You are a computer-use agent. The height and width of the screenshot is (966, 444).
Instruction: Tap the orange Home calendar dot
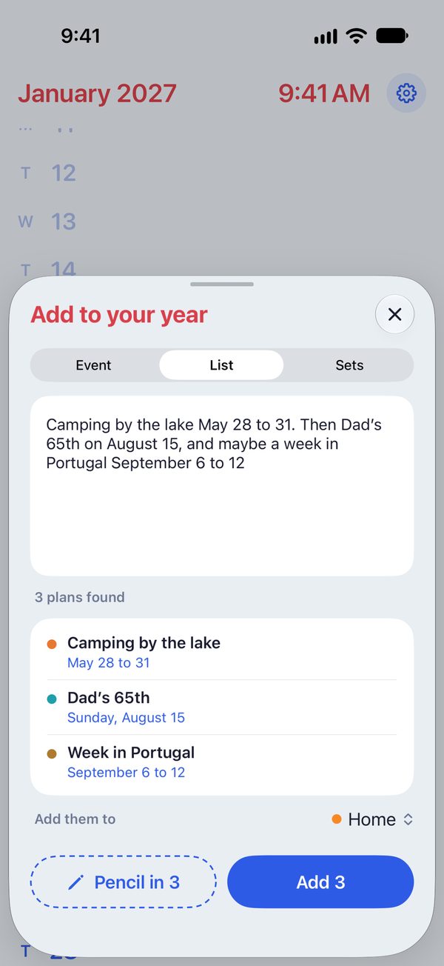tap(337, 819)
